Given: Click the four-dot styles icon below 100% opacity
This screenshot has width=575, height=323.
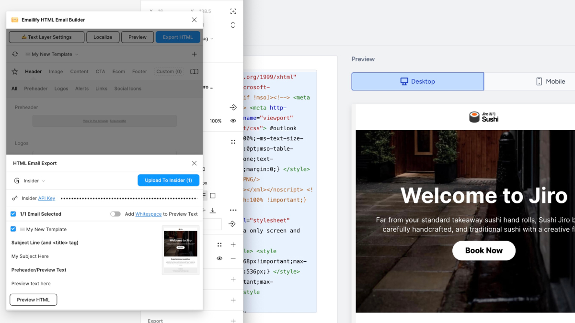Looking at the screenshot, I should click(233, 142).
